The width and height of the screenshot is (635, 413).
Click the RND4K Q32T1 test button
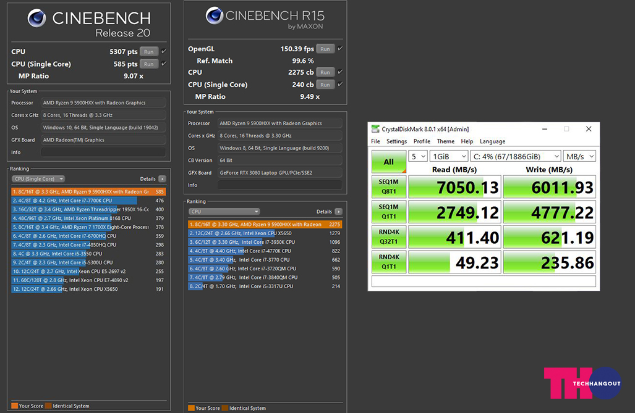tap(389, 236)
